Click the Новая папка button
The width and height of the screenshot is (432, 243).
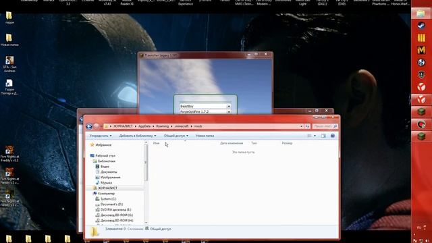point(205,136)
